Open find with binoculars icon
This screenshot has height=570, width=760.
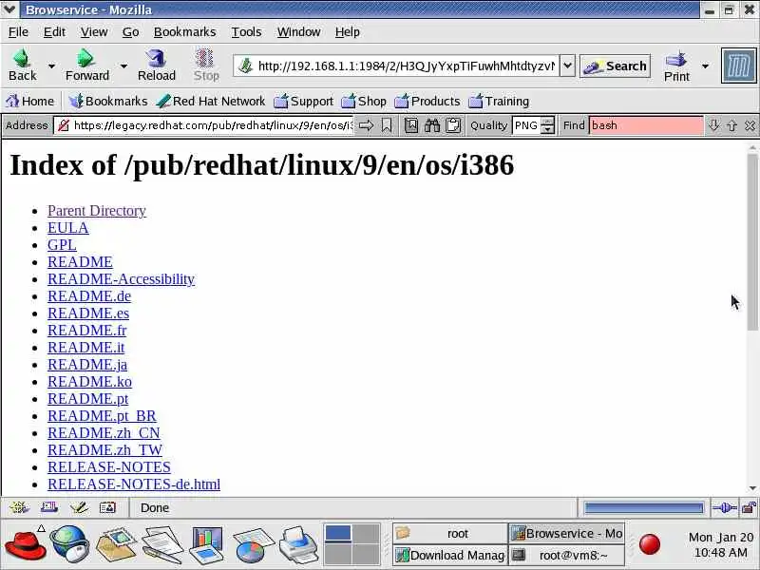pyautogui.click(x=432, y=125)
